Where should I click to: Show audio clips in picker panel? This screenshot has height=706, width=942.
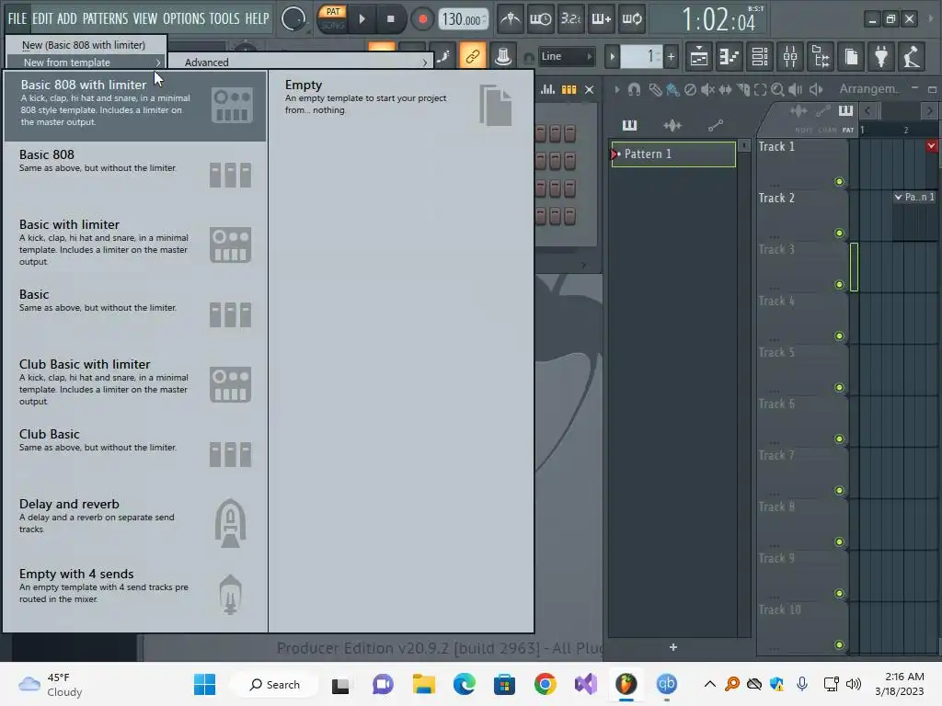[x=672, y=125]
